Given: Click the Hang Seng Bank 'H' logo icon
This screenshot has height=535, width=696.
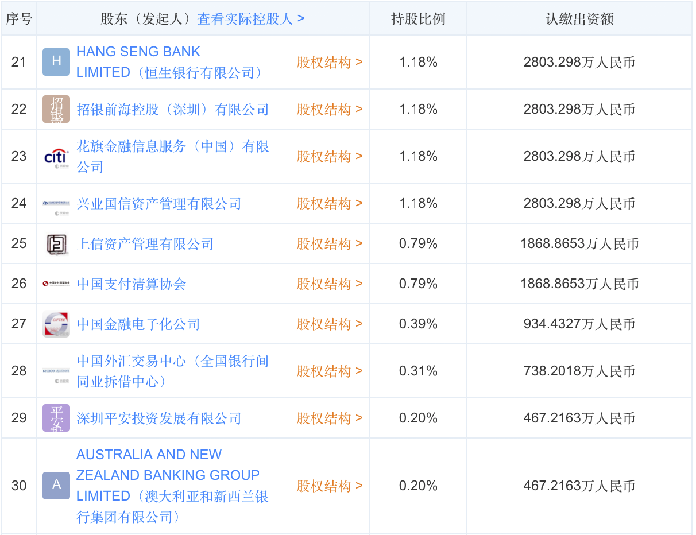Looking at the screenshot, I should point(56,62).
